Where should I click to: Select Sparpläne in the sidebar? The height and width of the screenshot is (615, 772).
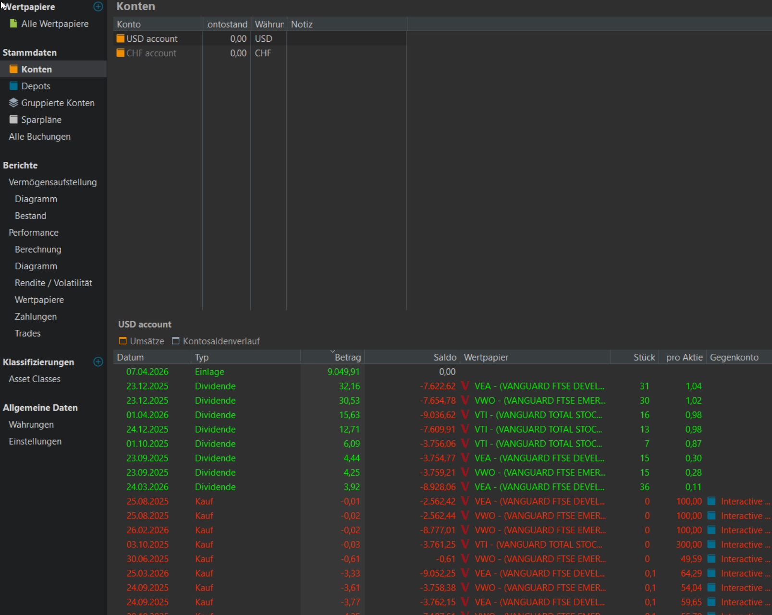point(41,120)
